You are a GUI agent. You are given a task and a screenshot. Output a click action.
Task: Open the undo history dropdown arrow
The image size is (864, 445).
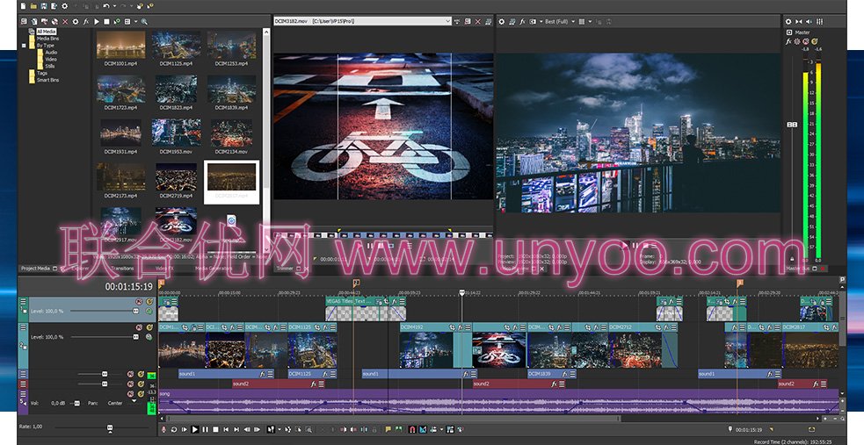114,6
